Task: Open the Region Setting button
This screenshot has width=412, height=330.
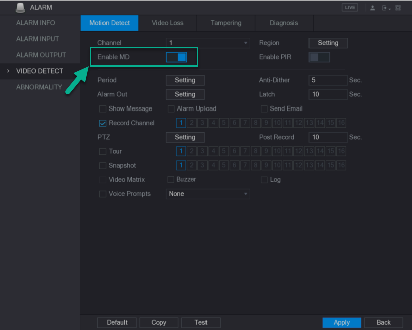Action: point(328,43)
